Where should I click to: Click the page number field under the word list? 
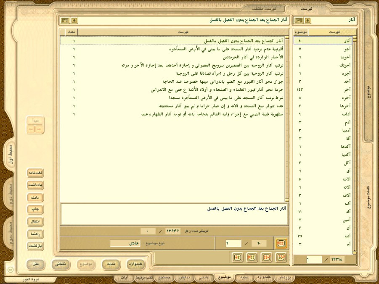[x=314, y=260]
